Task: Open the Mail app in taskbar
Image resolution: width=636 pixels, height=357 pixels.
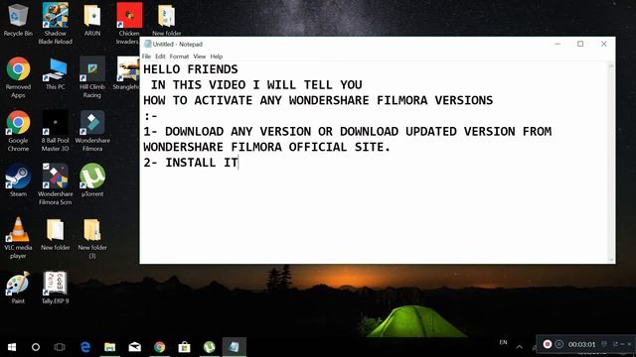Action: (x=135, y=347)
